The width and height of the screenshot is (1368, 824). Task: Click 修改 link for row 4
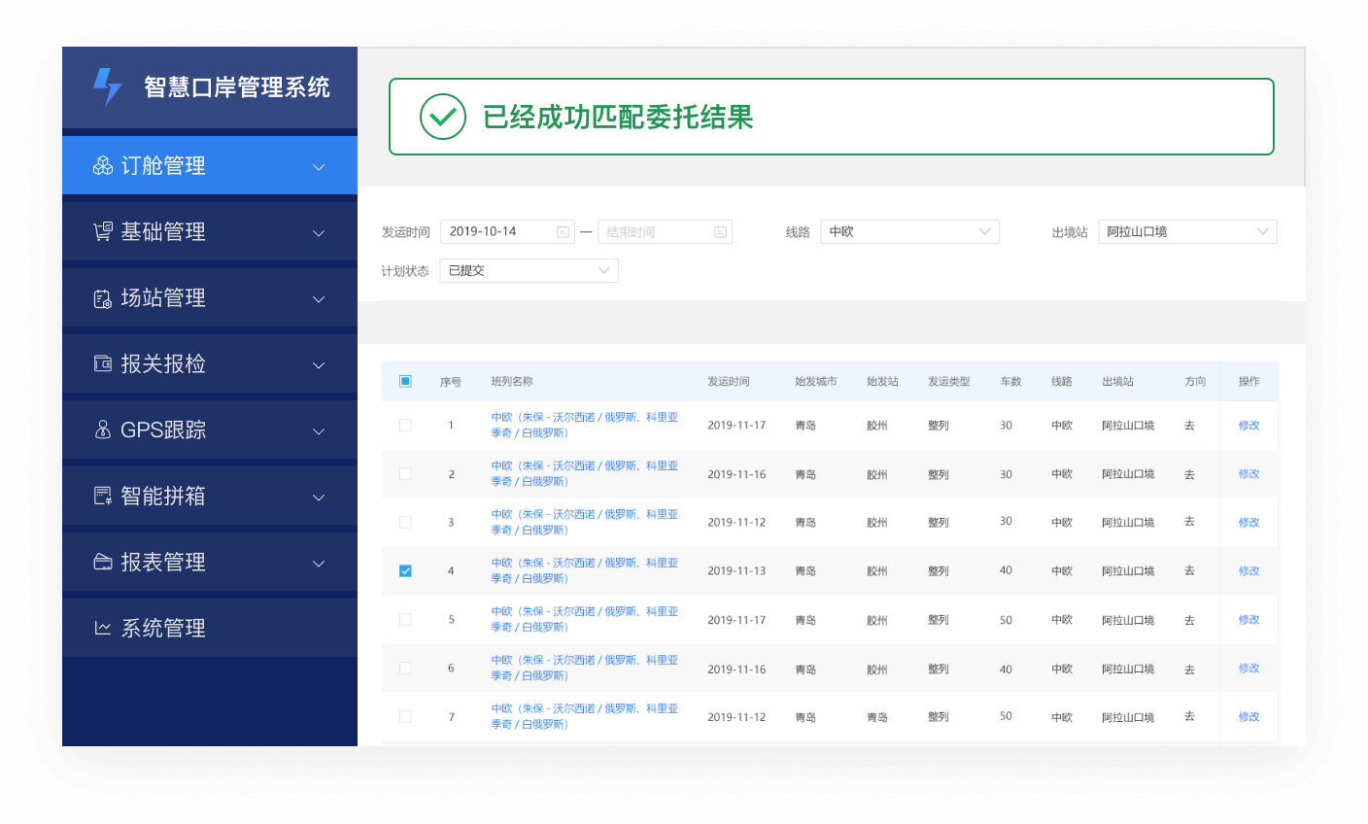click(1248, 570)
